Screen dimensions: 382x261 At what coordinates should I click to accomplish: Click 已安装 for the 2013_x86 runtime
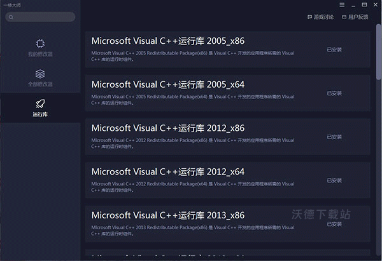coord(334,224)
